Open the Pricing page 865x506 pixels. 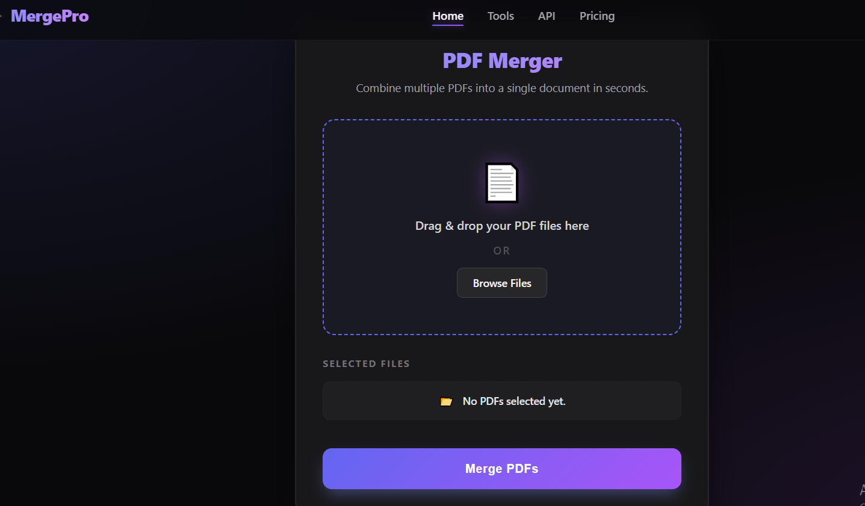[597, 16]
